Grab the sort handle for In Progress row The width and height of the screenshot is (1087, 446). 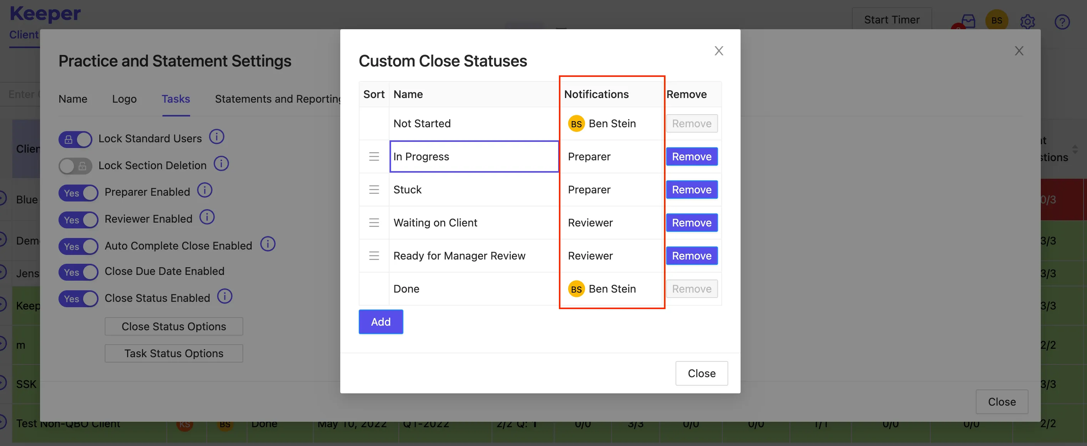pyautogui.click(x=374, y=157)
